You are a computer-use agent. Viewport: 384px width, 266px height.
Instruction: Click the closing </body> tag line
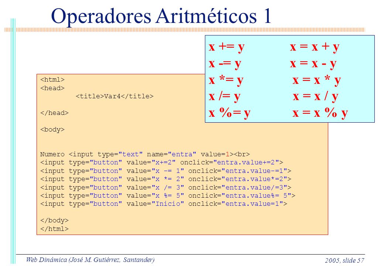(54, 221)
